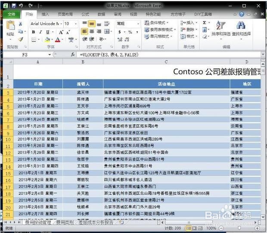Screen dimensions: 267x233
Task: Toggle top vertical alignment
Action: (x=85, y=24)
